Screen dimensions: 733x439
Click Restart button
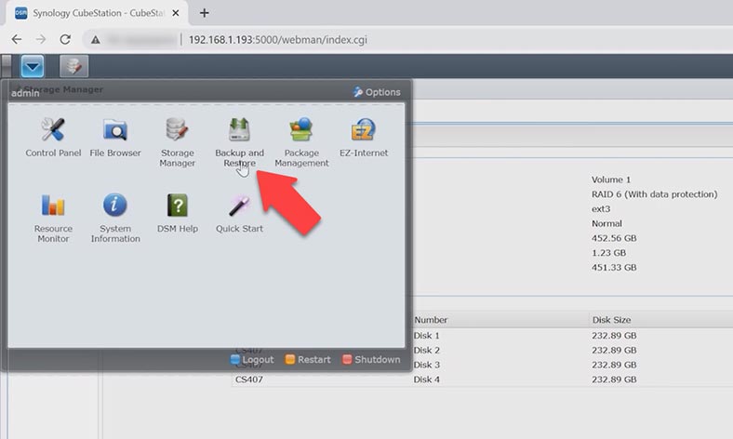[x=308, y=360]
